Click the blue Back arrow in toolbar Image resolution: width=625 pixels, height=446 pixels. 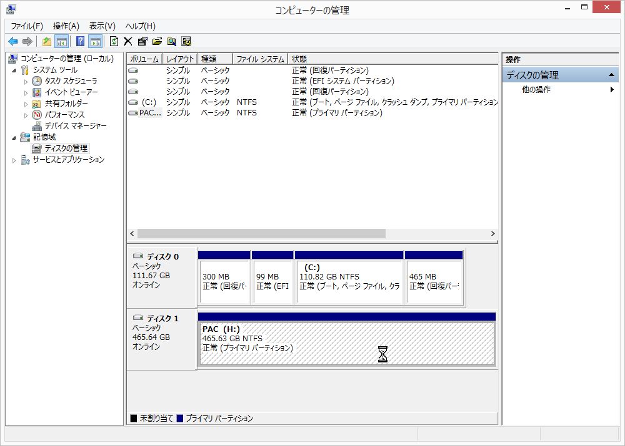[x=13, y=41]
